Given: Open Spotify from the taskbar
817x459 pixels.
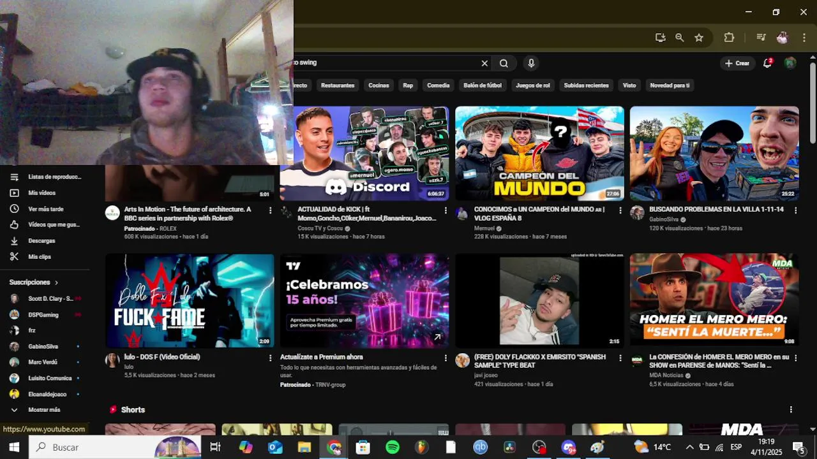Looking at the screenshot, I should [x=393, y=447].
